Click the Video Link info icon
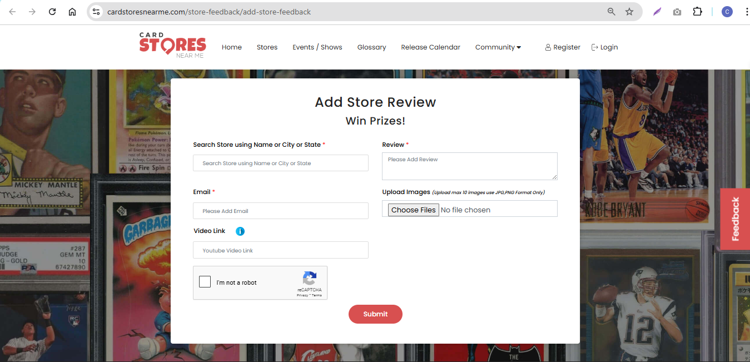This screenshot has width=750, height=362. tap(240, 231)
